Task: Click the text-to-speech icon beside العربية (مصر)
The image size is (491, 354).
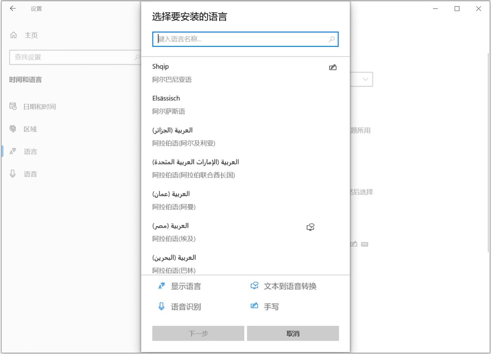Action: pyautogui.click(x=310, y=226)
